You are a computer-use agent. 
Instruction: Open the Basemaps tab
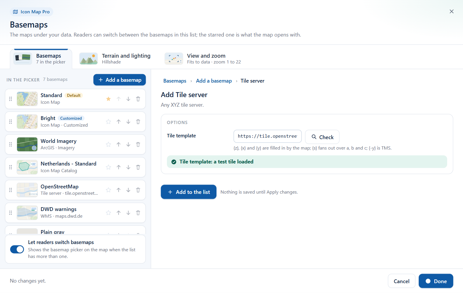coord(41,59)
